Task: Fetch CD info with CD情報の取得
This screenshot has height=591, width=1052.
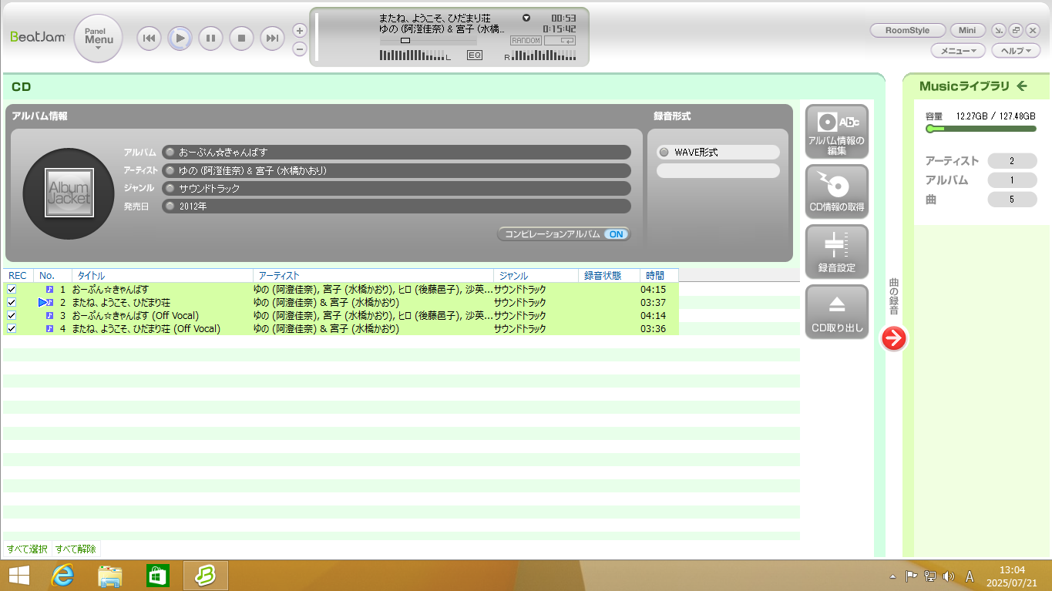Action: (836, 192)
